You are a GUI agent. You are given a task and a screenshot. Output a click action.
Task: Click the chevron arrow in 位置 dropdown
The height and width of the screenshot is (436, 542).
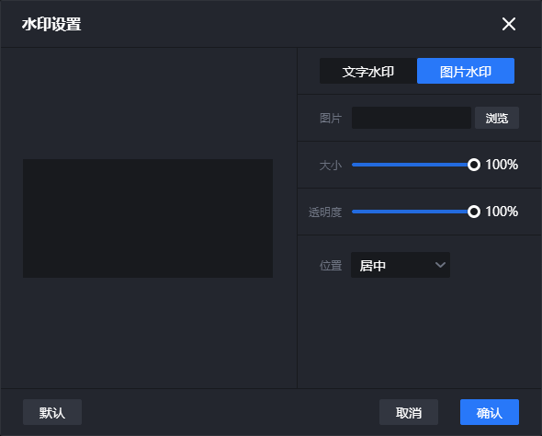(x=440, y=265)
